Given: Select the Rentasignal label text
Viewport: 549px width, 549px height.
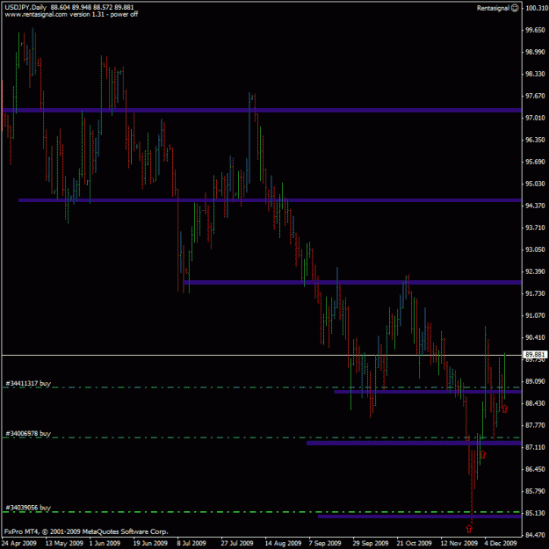Looking at the screenshot, I should (x=493, y=8).
